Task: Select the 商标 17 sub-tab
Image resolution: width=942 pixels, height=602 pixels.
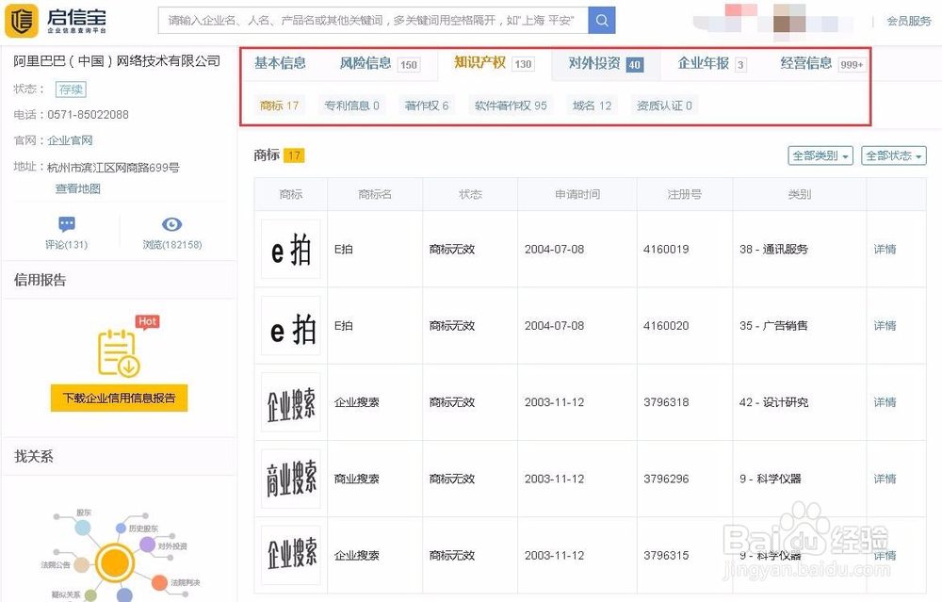Action: coord(280,106)
